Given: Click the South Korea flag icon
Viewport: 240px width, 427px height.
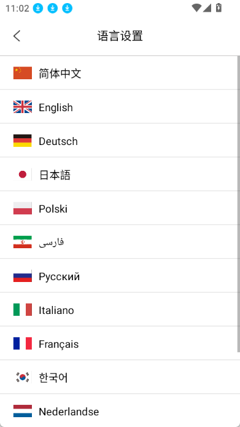Looking at the screenshot, I should point(23,377).
